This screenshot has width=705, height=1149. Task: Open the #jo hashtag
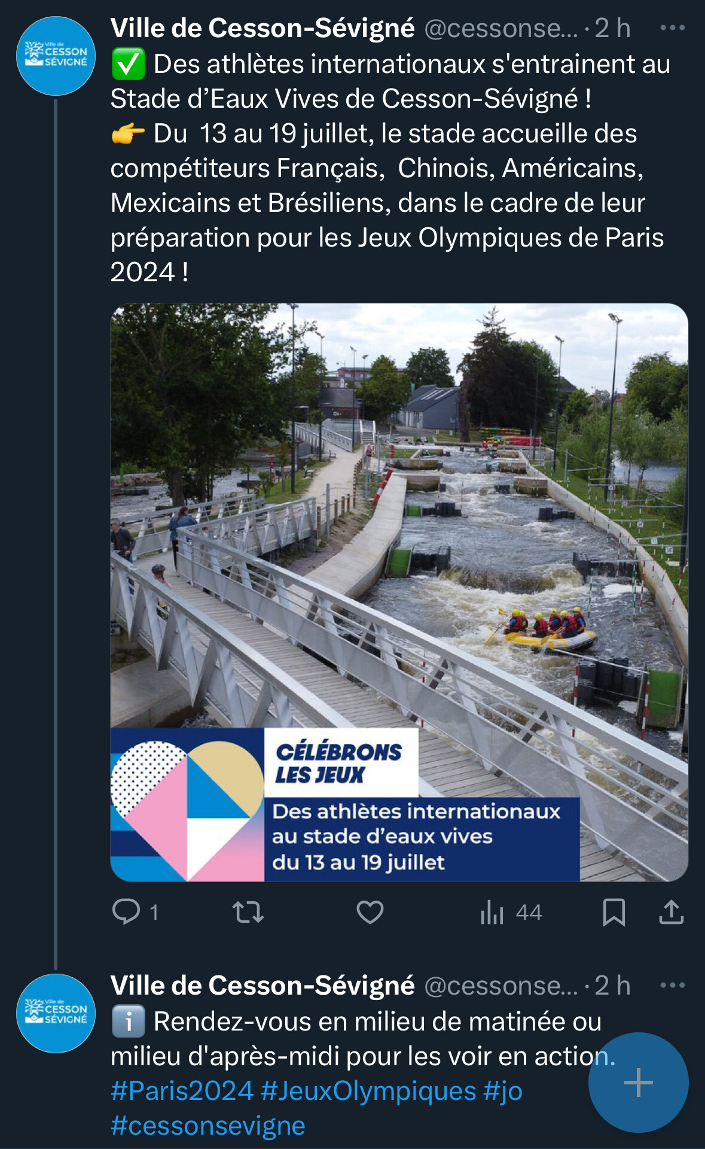coord(503,1091)
